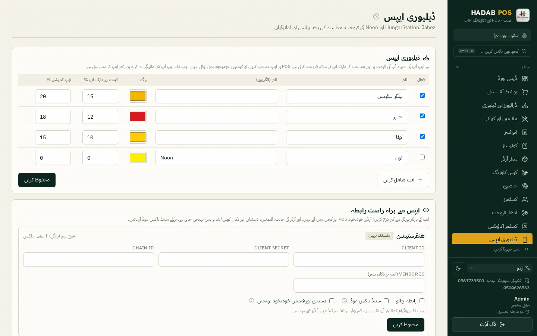Open انوائسز using its document icon
Image resolution: width=537 pixels, height=336 pixels.
525,132
